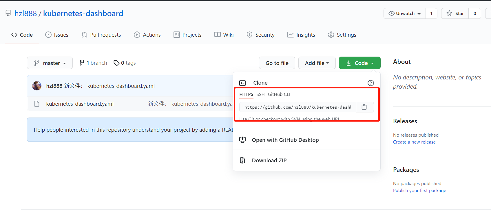Open the Wiki tab
Viewport: 491px width, 214px height.
[224, 35]
